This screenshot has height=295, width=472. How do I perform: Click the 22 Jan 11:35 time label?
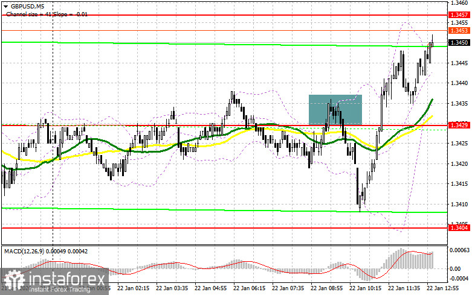pos(404,288)
